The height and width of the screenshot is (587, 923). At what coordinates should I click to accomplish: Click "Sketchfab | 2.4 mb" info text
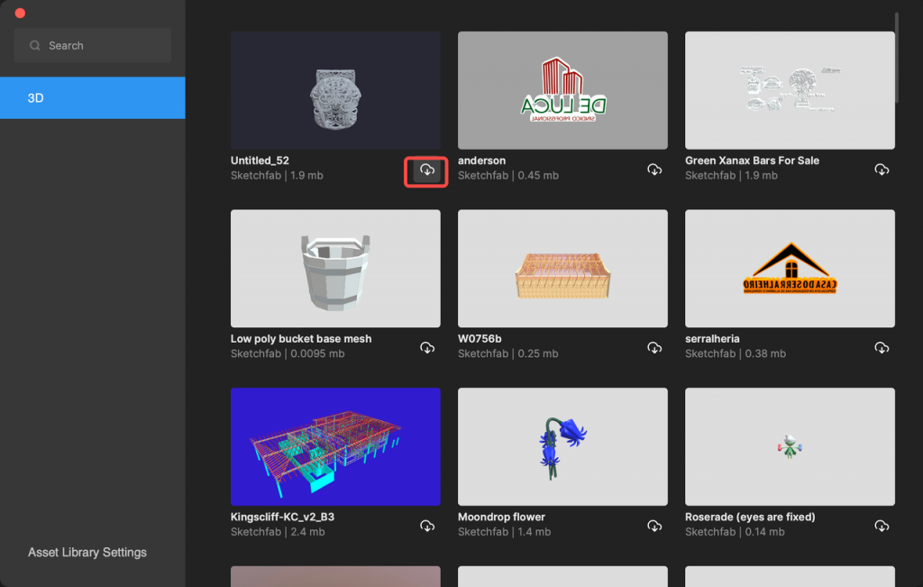coord(278,532)
